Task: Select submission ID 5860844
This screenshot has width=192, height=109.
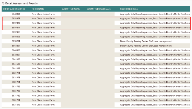Action: point(16,14)
